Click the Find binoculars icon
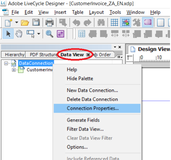Screen dimensions: 171x160 click(x=101, y=22)
